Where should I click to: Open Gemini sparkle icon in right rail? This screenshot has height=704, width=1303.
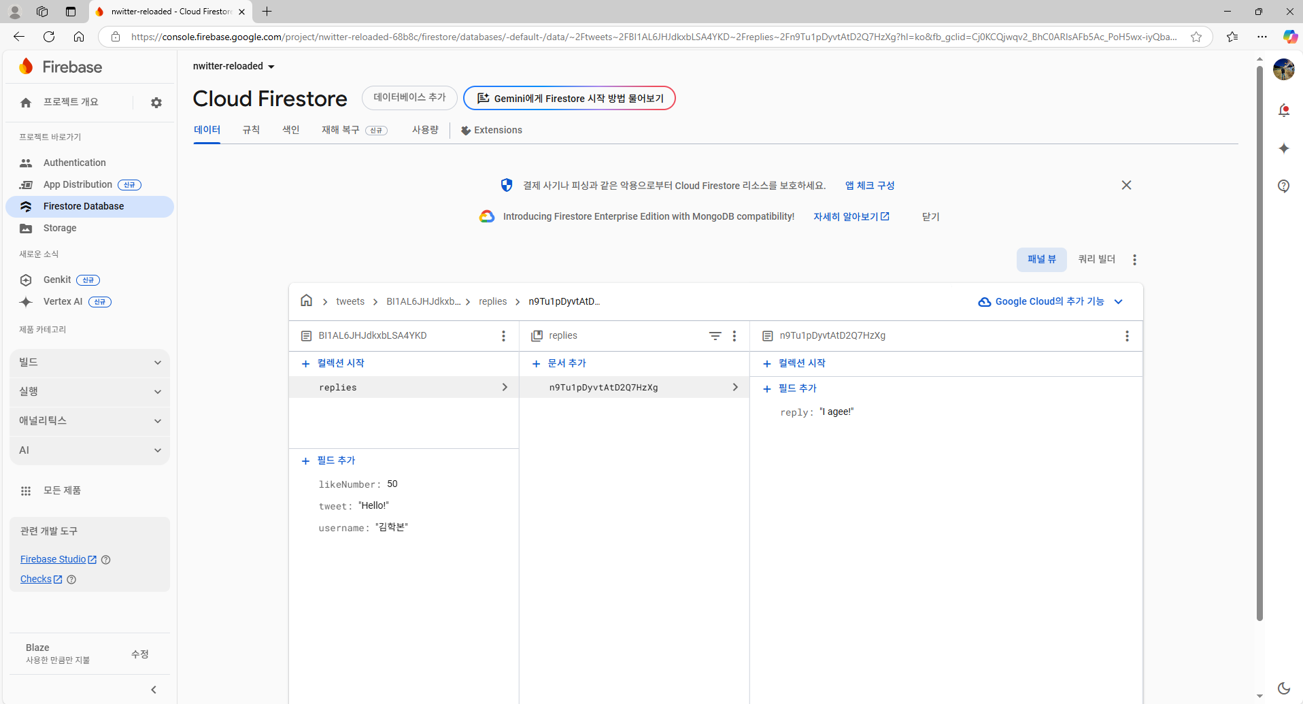[x=1284, y=148]
